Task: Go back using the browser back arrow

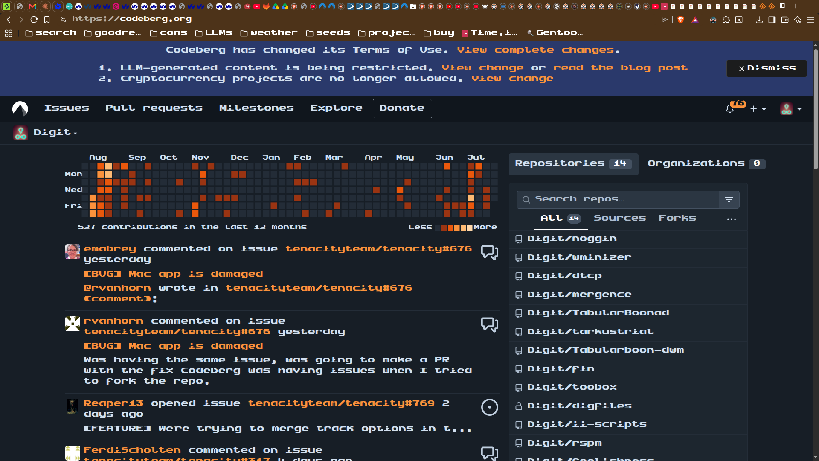Action: tap(9, 19)
